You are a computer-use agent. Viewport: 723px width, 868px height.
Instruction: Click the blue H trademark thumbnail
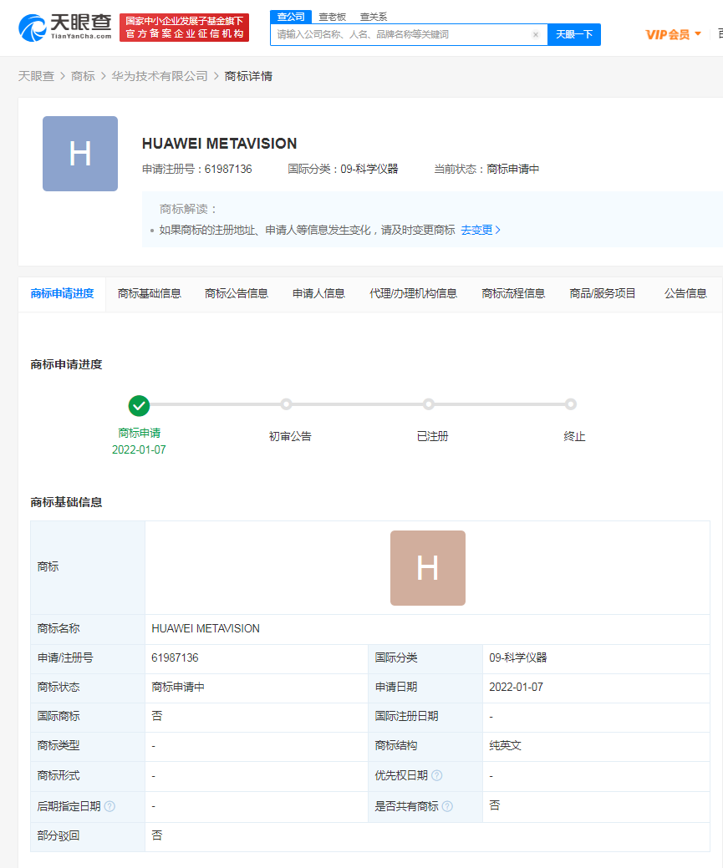[x=80, y=154]
